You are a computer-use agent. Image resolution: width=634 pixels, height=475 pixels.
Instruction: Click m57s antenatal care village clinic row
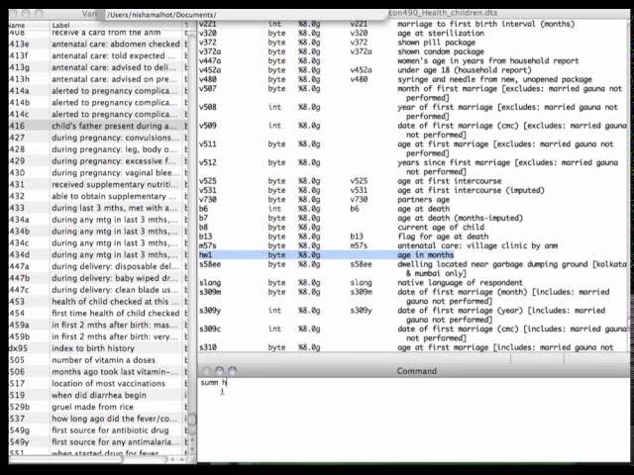[378, 246]
